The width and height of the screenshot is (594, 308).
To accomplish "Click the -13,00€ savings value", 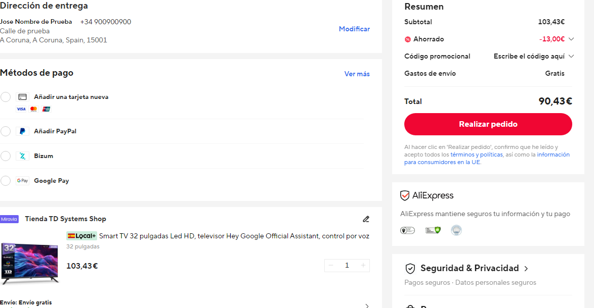I will click(x=552, y=39).
